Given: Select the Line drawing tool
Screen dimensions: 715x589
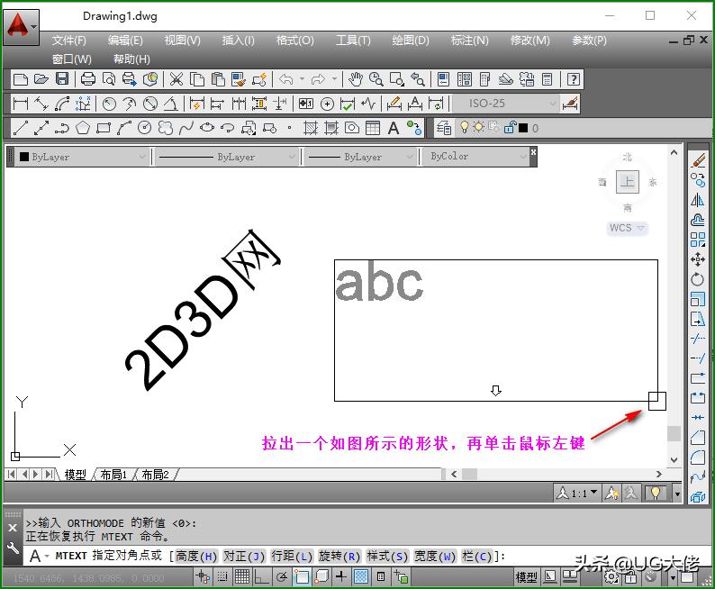Looking at the screenshot, I should [x=21, y=128].
